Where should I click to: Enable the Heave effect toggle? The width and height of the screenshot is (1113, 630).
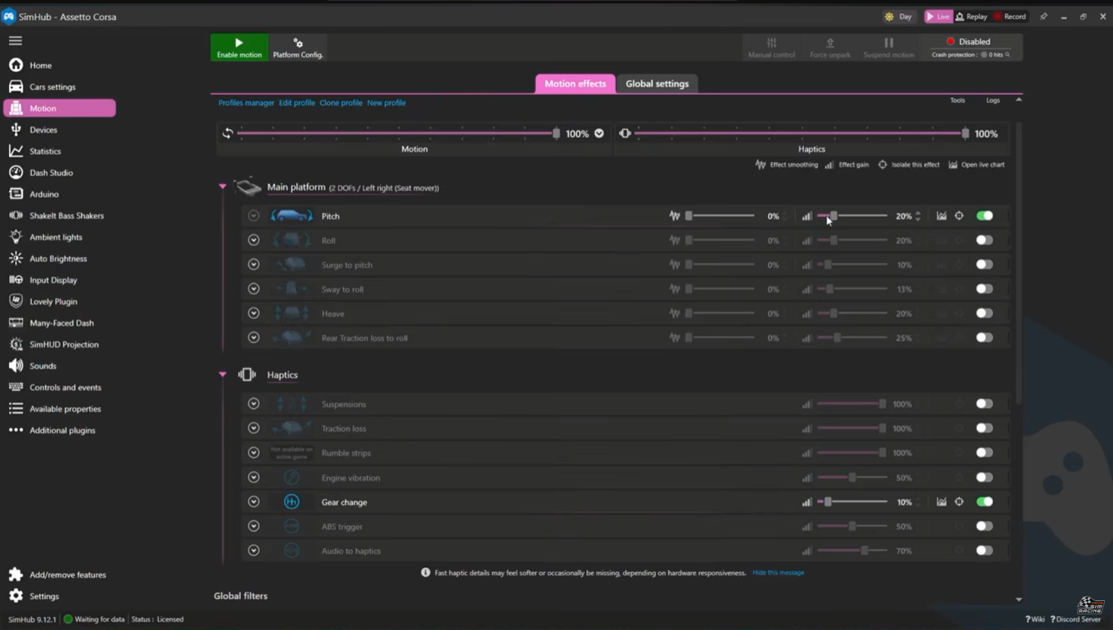tap(984, 313)
